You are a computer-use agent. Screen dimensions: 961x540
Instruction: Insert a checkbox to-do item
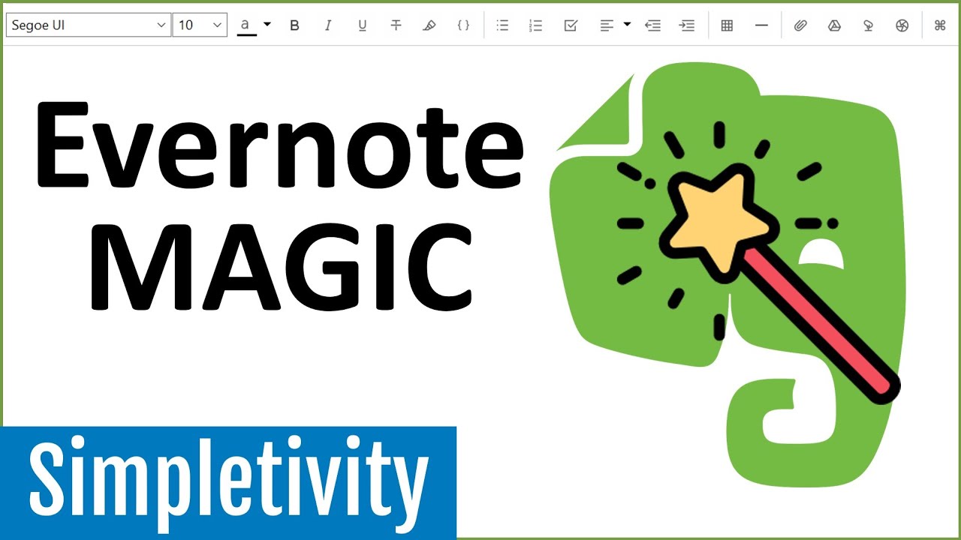pos(570,25)
